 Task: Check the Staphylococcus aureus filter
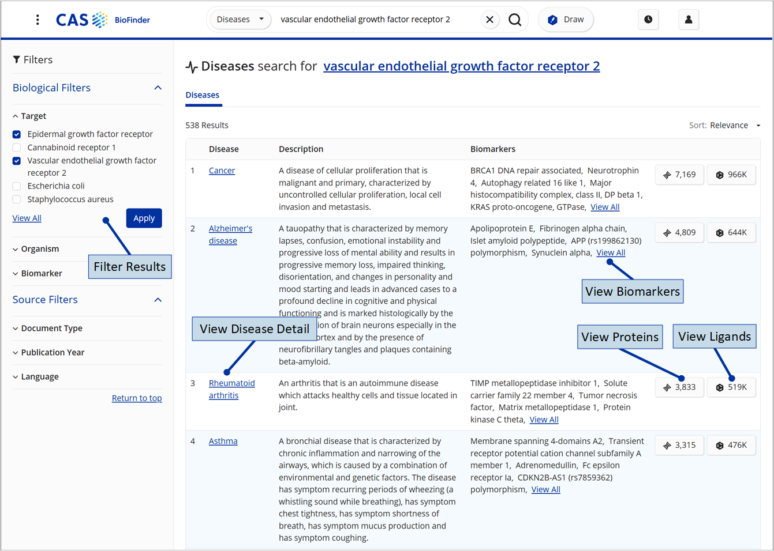[17, 199]
